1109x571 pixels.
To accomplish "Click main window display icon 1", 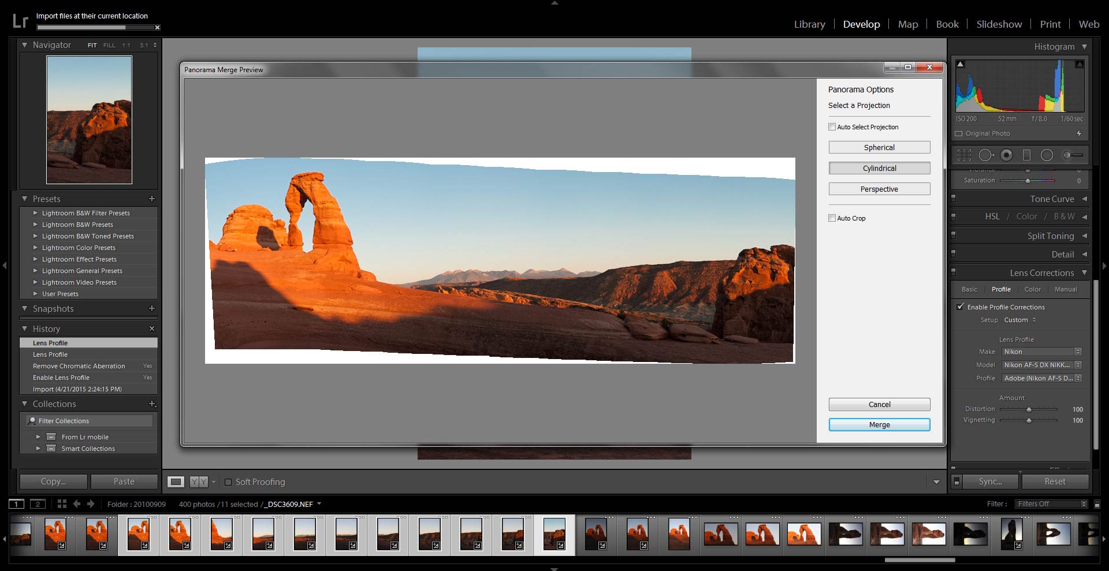I will pyautogui.click(x=17, y=504).
